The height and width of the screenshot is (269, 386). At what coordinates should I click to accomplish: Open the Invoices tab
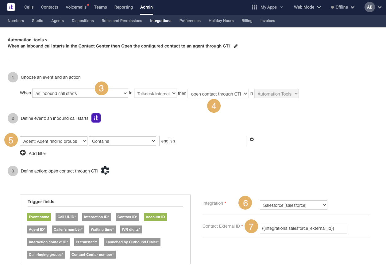coord(268,21)
